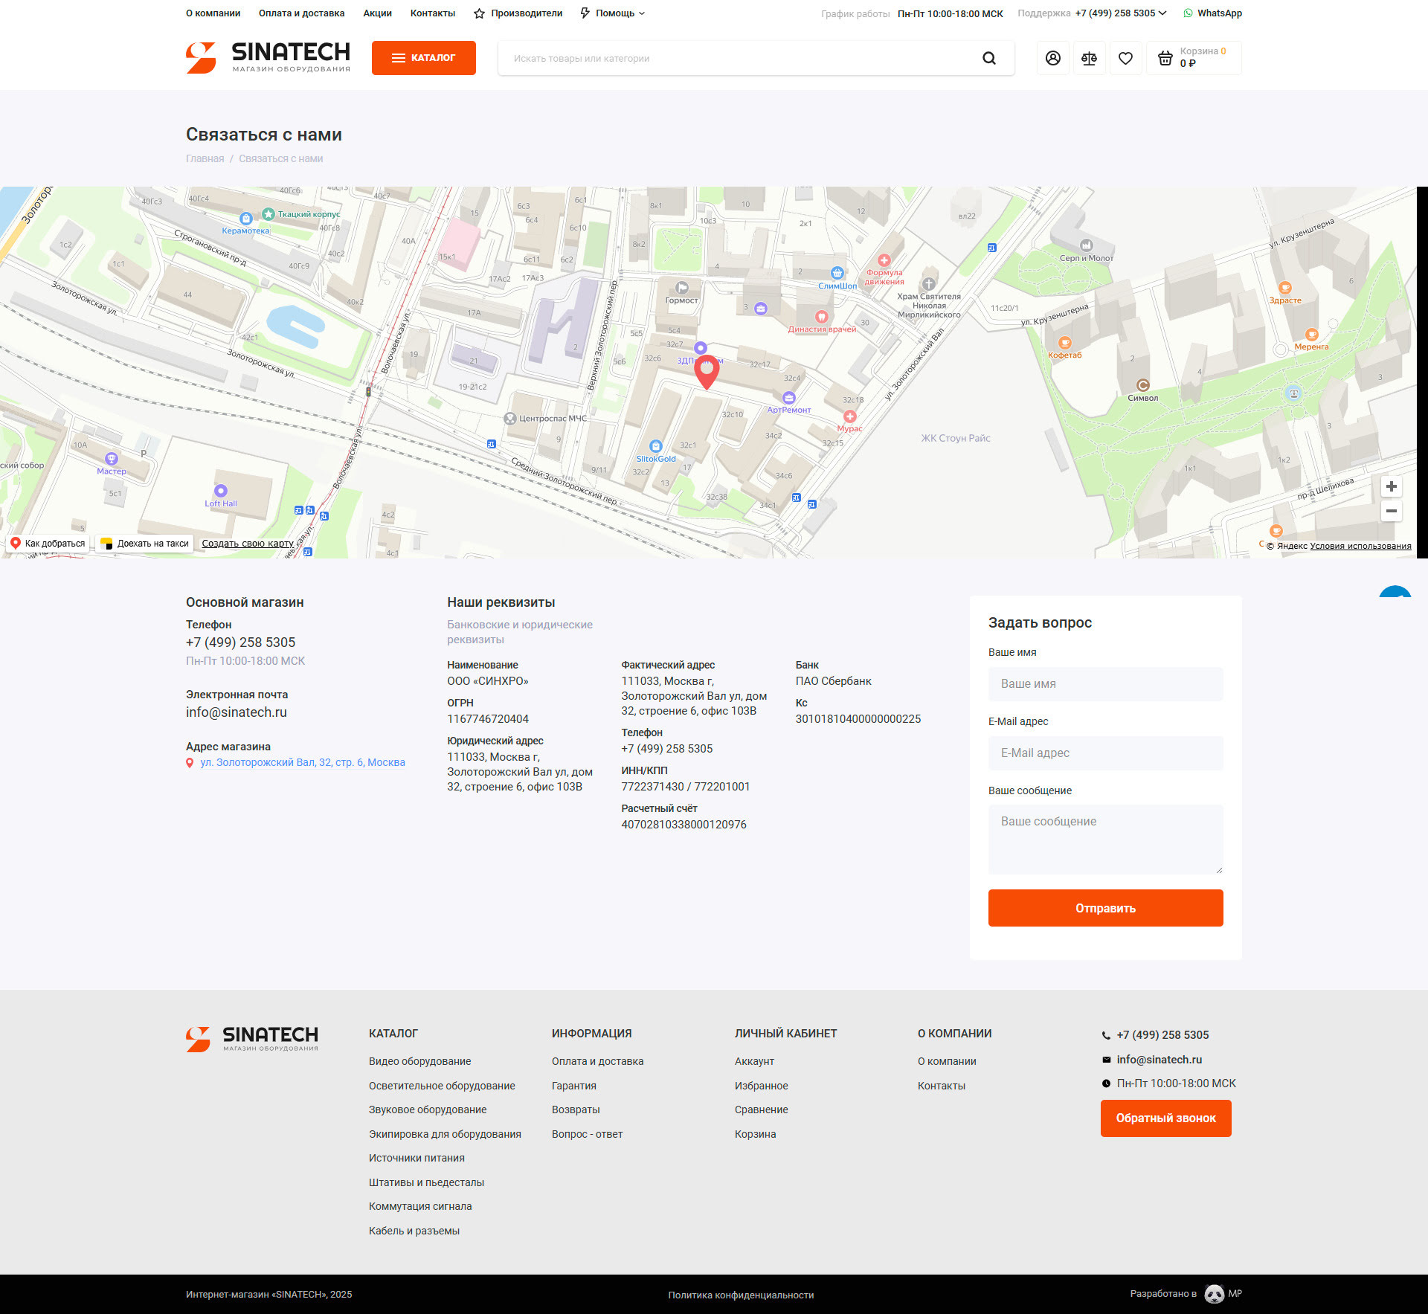1428x1314 pixels.
Task: Open footer link Аккаунт
Action: click(754, 1061)
